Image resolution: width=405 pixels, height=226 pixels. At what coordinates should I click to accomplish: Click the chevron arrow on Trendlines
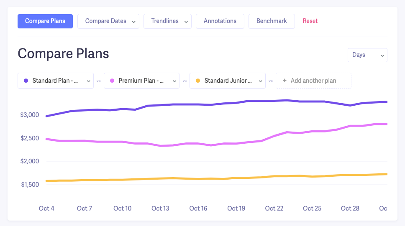coord(186,22)
